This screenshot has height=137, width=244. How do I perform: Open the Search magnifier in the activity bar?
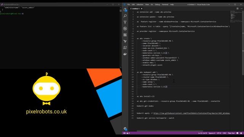[x=125, y=16]
